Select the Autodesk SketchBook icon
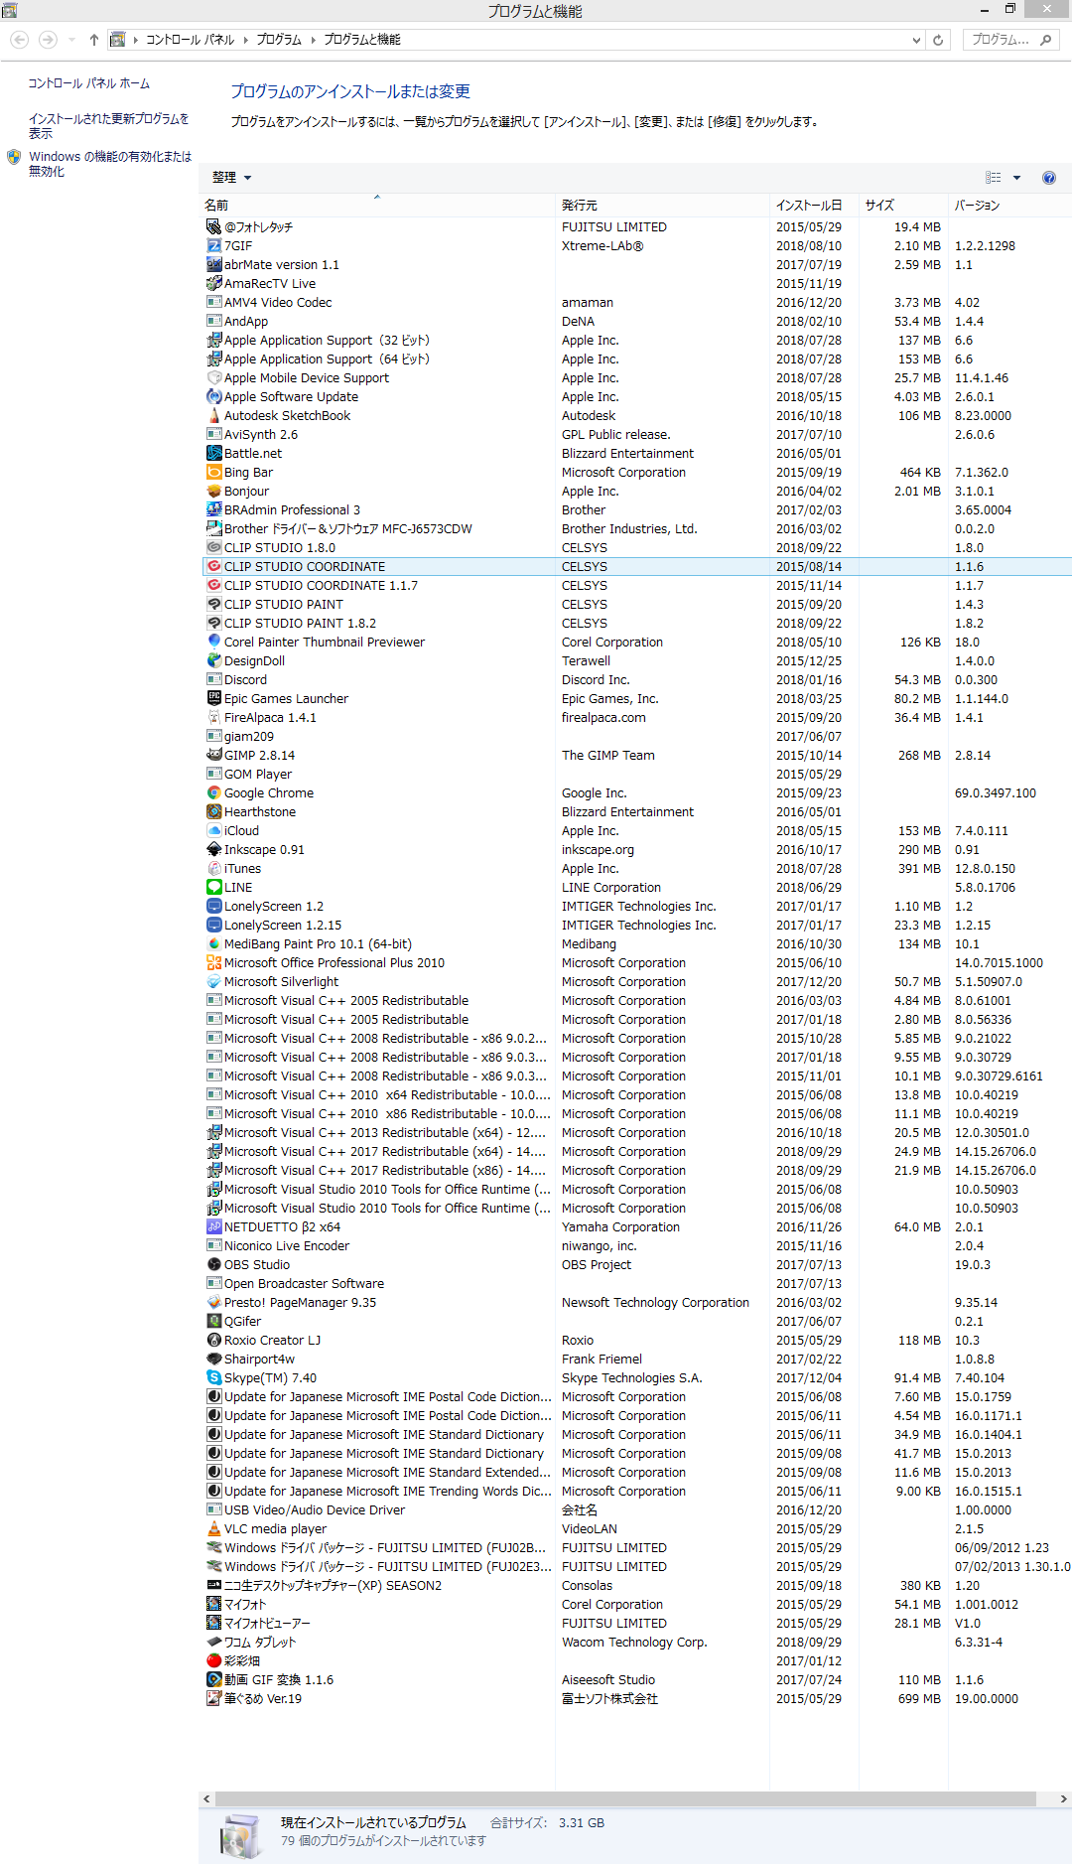Image resolution: width=1072 pixels, height=1864 pixels. click(213, 415)
